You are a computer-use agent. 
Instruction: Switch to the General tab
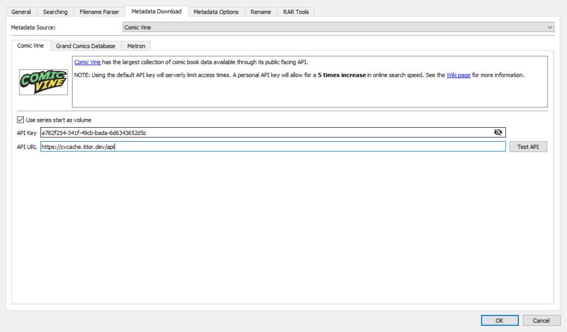tap(22, 12)
